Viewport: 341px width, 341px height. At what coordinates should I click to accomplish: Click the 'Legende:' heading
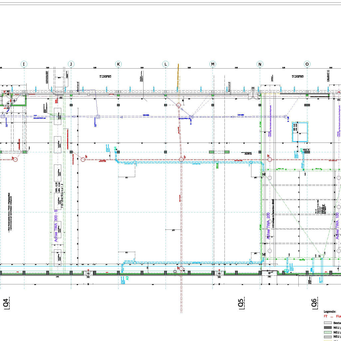330,312
